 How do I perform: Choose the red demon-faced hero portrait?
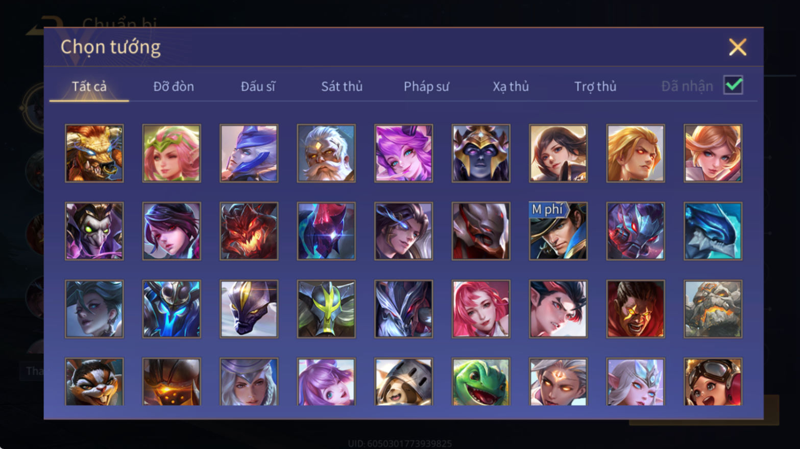pos(249,231)
